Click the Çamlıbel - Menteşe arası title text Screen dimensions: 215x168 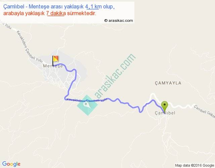click(43, 7)
